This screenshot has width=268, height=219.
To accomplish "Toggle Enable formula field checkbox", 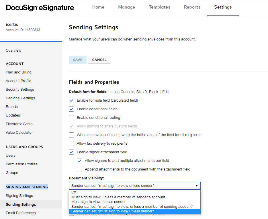I will coord(72,100).
